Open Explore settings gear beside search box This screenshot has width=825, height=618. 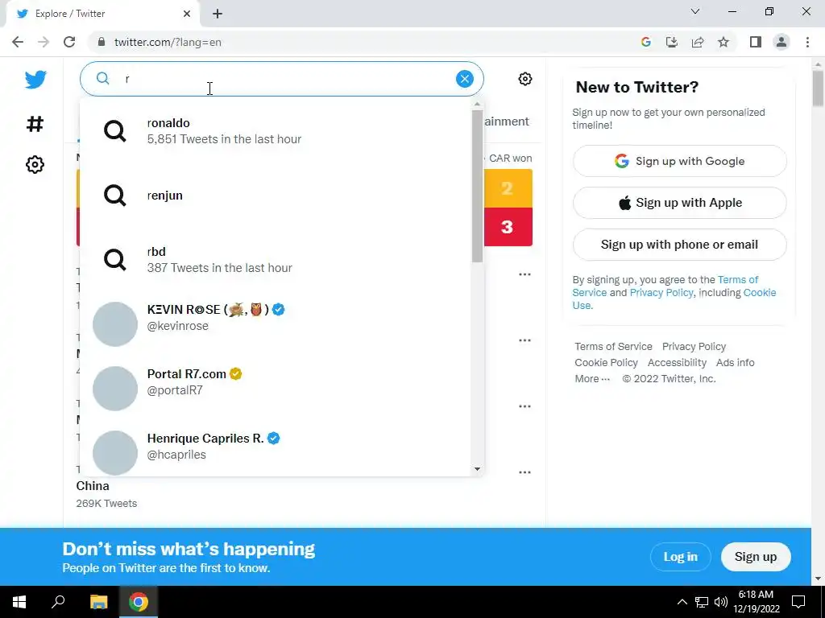[524, 79]
